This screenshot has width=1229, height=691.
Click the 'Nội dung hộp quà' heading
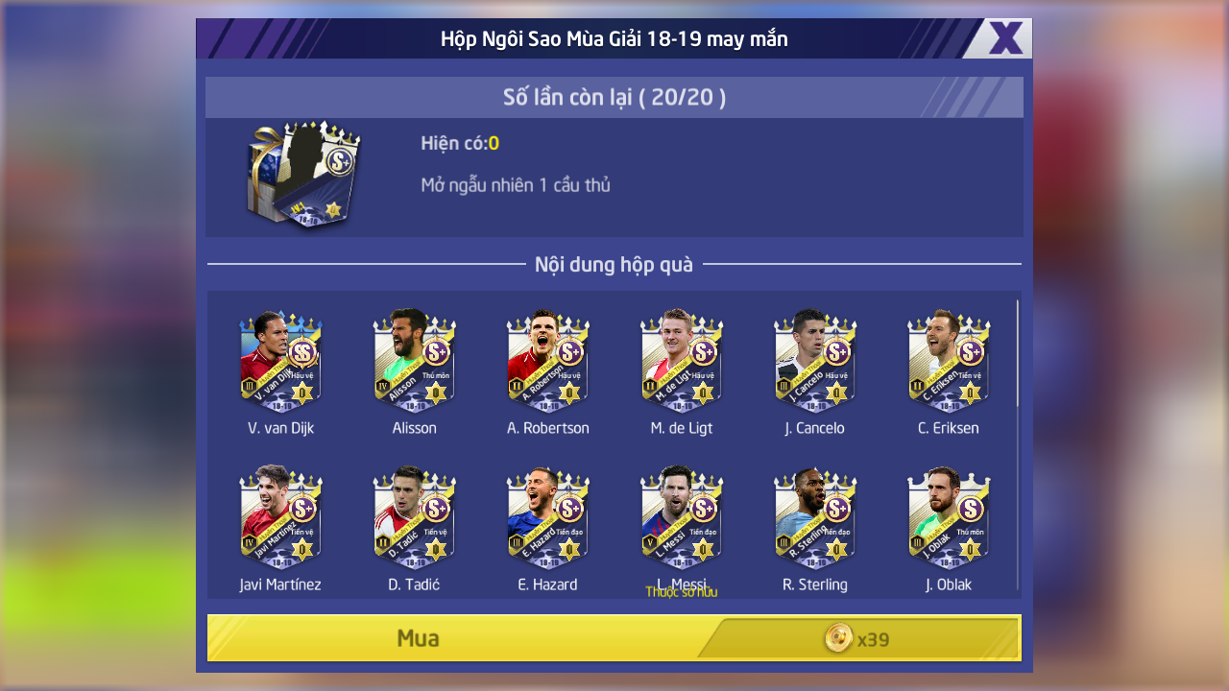pos(614,265)
